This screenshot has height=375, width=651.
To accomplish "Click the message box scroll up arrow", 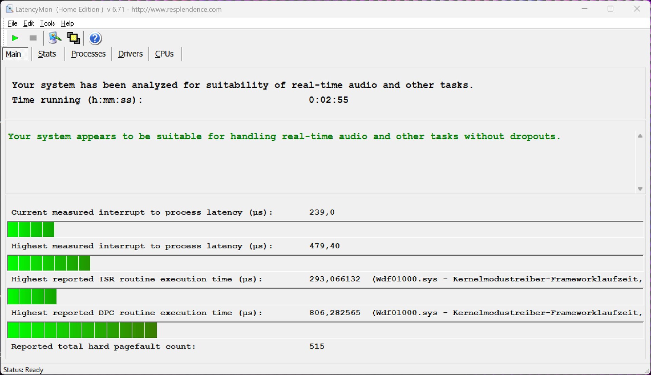I will tap(640, 136).
